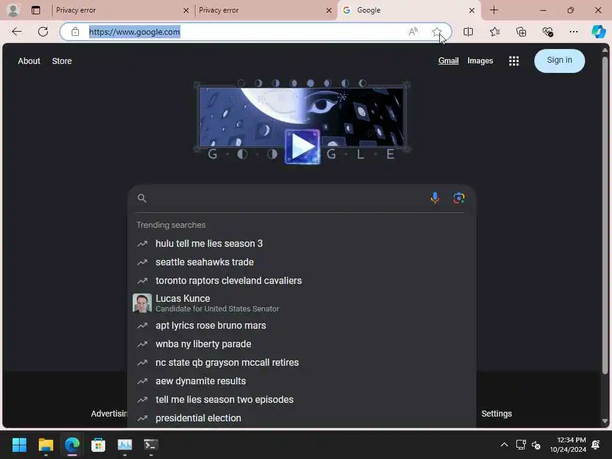Click the Sign in button
Image resolution: width=612 pixels, height=459 pixels.
[559, 60]
